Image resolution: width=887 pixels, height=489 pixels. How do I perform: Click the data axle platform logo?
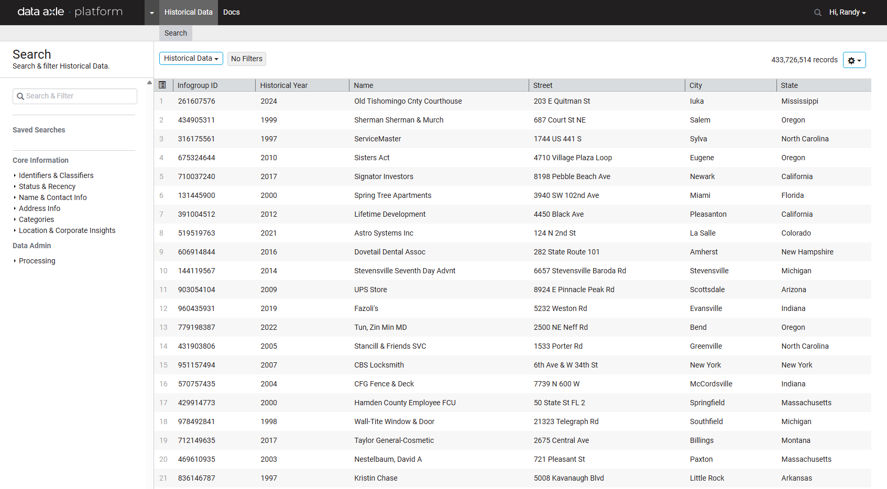coord(70,12)
